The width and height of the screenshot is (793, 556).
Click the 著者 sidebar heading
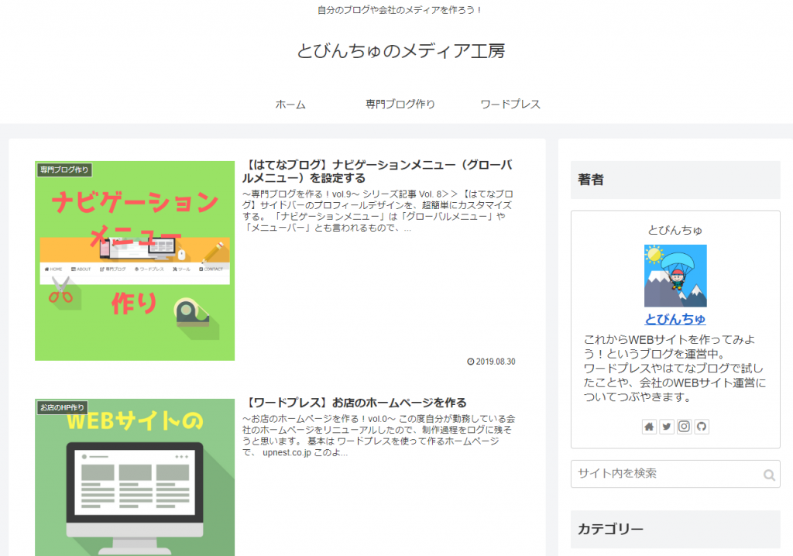pos(675,180)
